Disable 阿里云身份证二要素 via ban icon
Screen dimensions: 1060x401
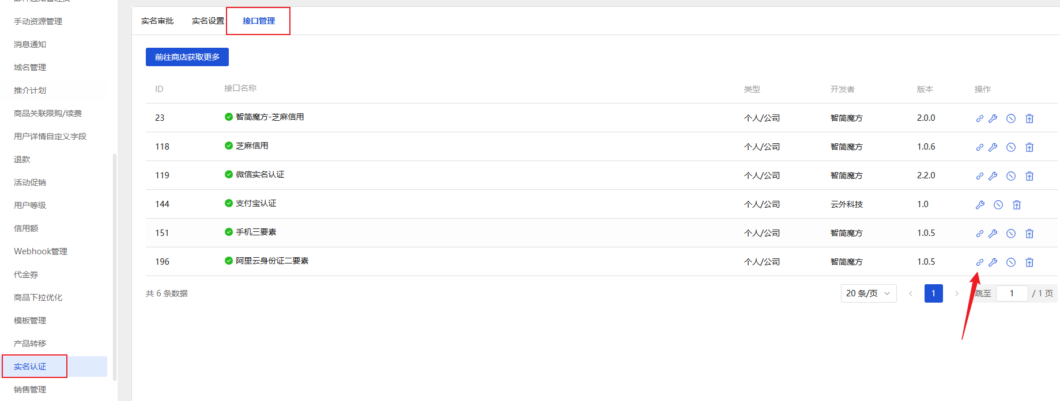point(1011,262)
